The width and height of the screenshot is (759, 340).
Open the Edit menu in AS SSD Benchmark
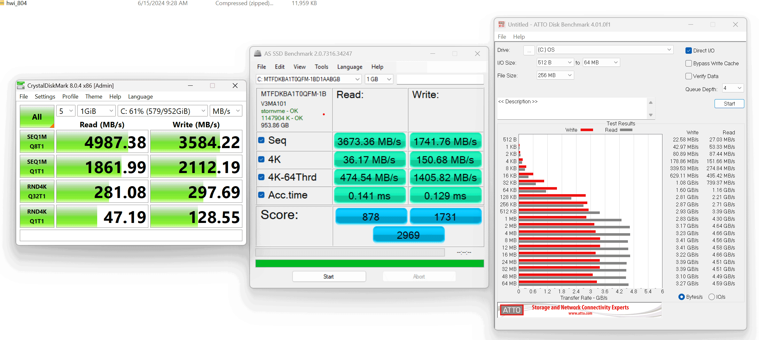[x=280, y=67]
